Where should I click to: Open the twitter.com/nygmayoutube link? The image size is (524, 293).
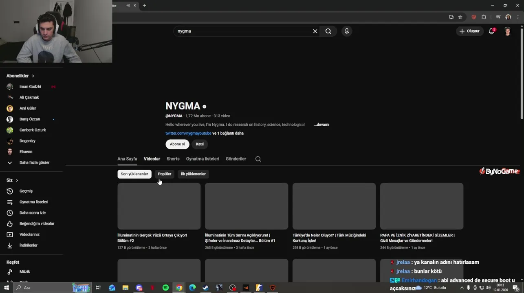click(188, 133)
